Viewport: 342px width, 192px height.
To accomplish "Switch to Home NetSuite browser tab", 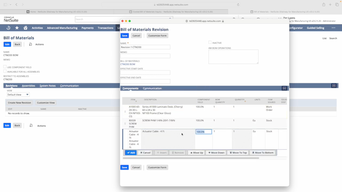I will (57, 12).
